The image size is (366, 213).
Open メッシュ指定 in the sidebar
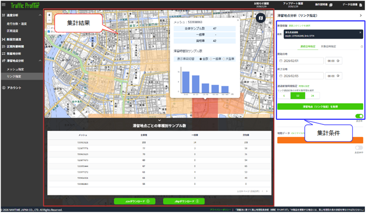(15, 69)
